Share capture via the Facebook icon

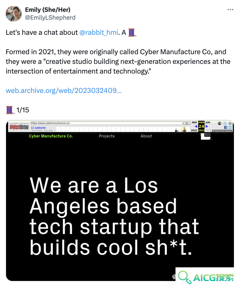coord(225,127)
